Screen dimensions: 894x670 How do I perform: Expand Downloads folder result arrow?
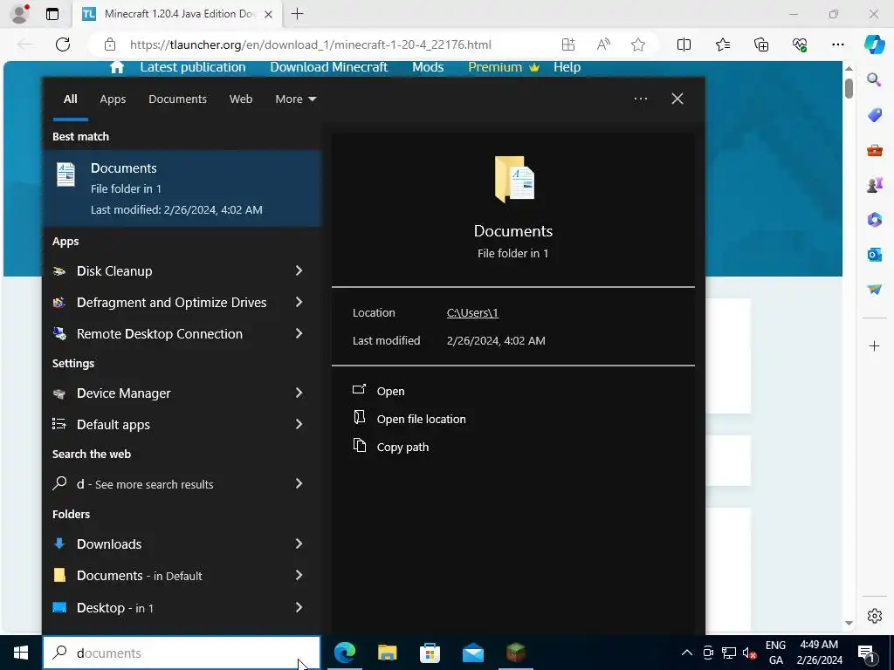tap(299, 544)
